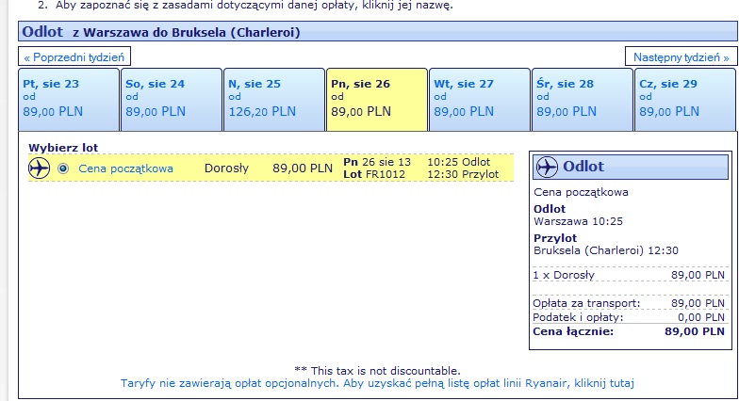Choose the N, sie 25 date tab
This screenshot has height=401, width=739.
coord(274,100)
